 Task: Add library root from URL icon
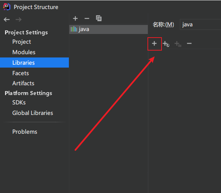166,44
